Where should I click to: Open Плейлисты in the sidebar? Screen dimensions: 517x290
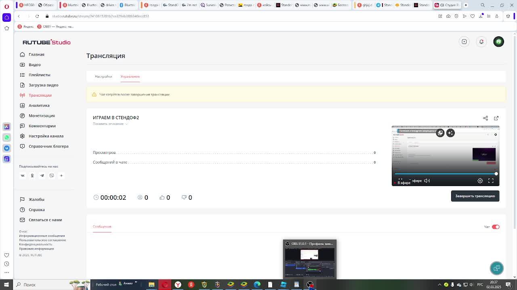(x=40, y=75)
